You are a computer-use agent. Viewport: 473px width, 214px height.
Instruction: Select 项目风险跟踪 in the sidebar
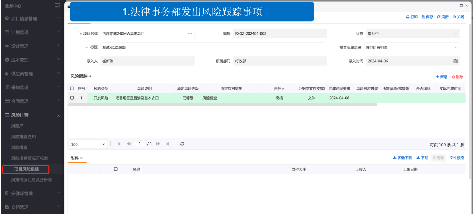click(x=26, y=169)
